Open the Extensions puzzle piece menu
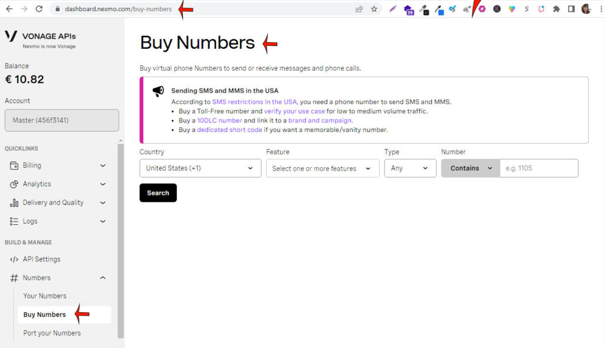 [x=556, y=9]
